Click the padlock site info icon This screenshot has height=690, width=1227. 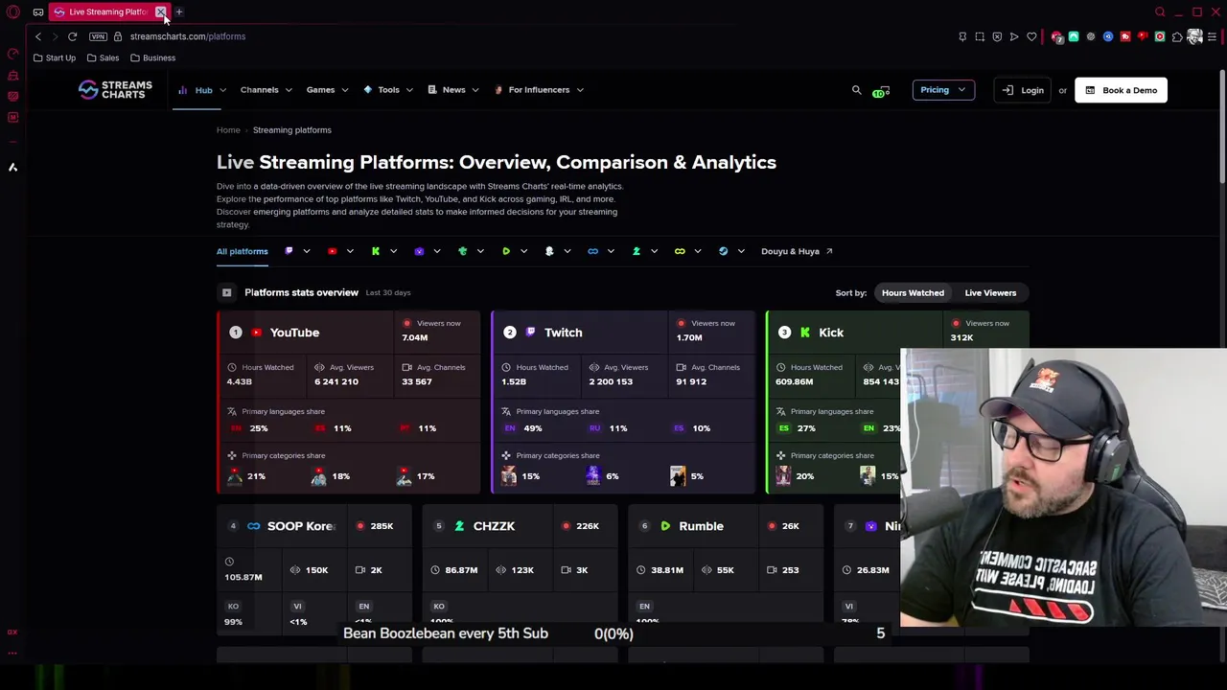pyautogui.click(x=118, y=36)
